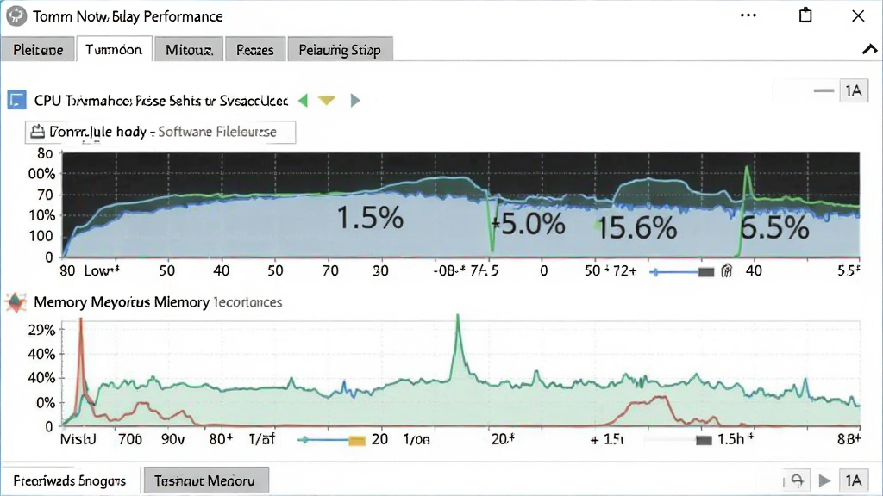Click the blue slider with the yellow handle
Viewport: 883px width, 496px height.
tap(332, 440)
